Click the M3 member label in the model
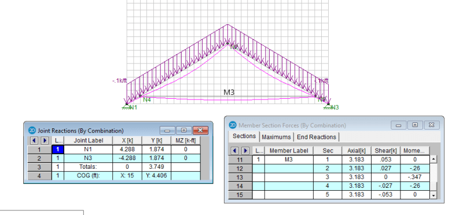Viewport: 463px width, 215px height. click(x=229, y=92)
